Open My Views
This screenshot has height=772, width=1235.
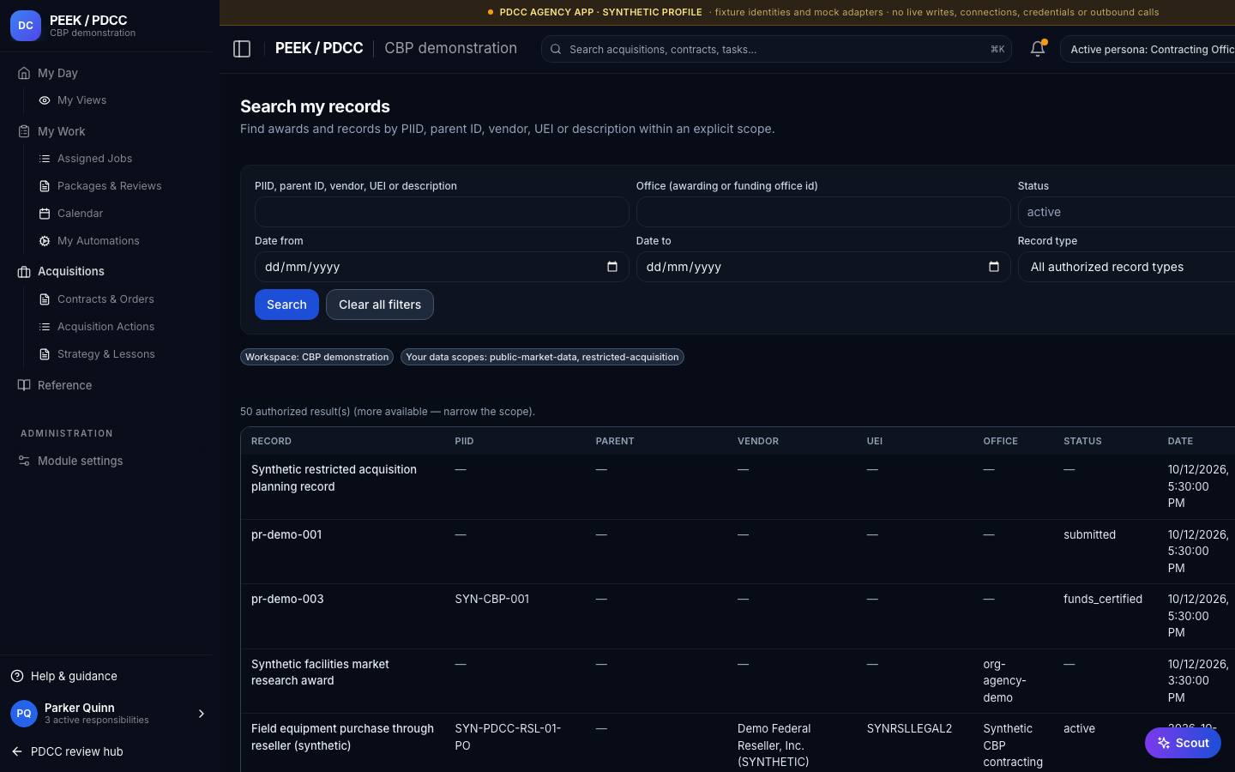point(81,100)
